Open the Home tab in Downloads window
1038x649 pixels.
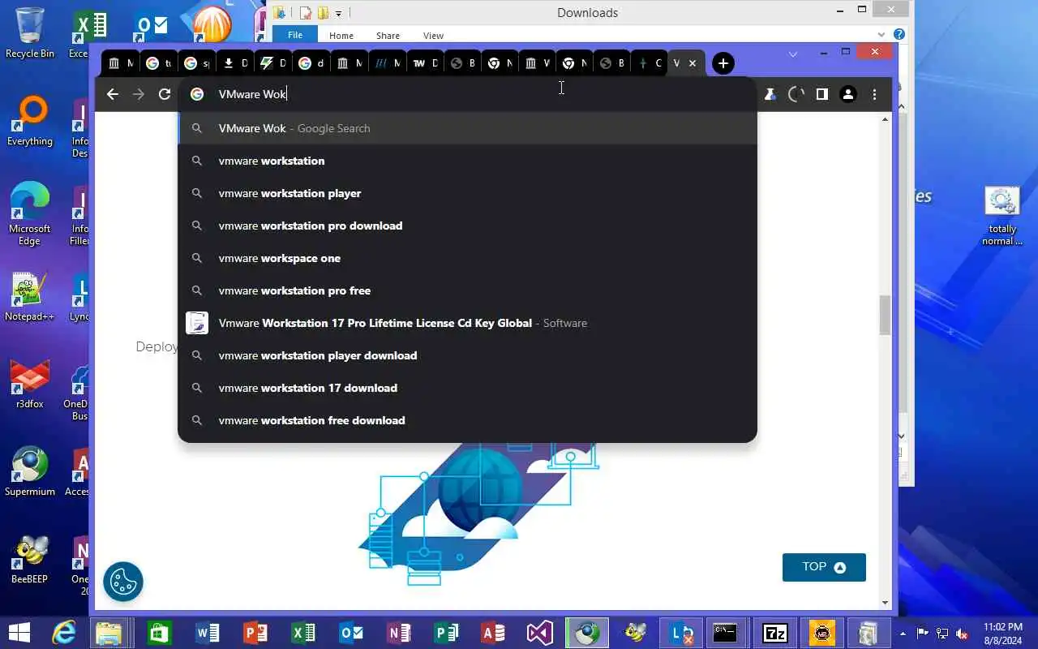click(x=341, y=36)
